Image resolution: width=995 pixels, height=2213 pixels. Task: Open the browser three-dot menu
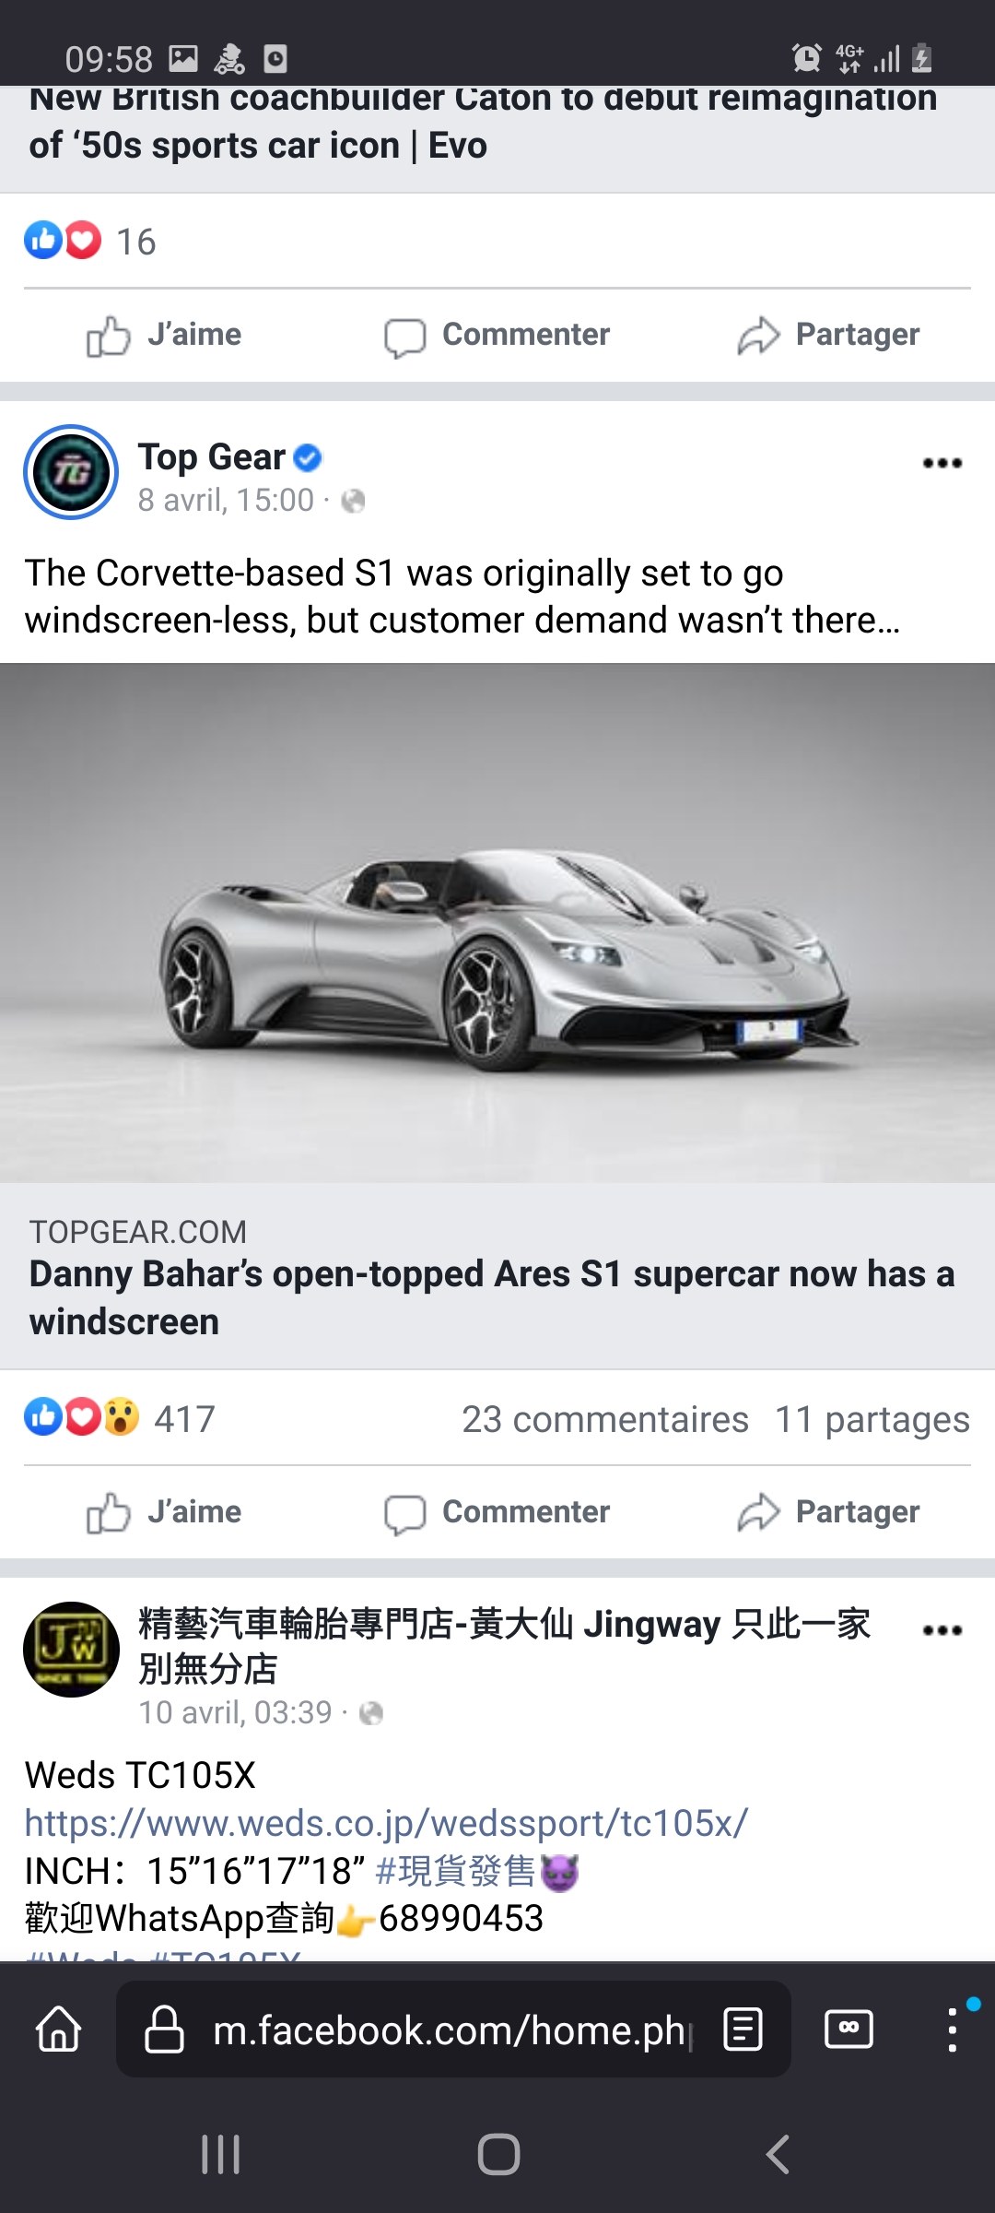click(x=953, y=2030)
